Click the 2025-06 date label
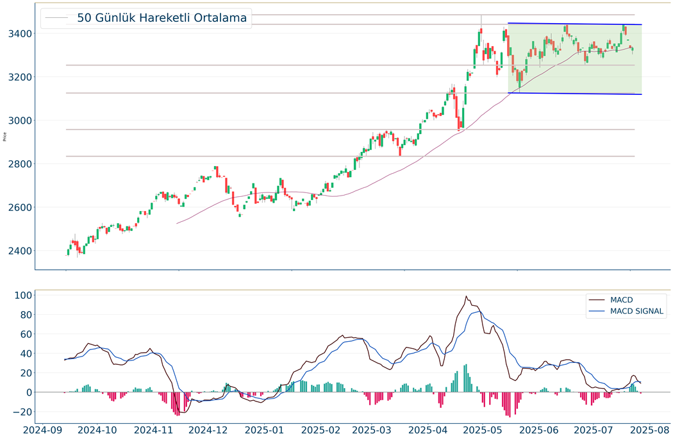 [x=538, y=430]
